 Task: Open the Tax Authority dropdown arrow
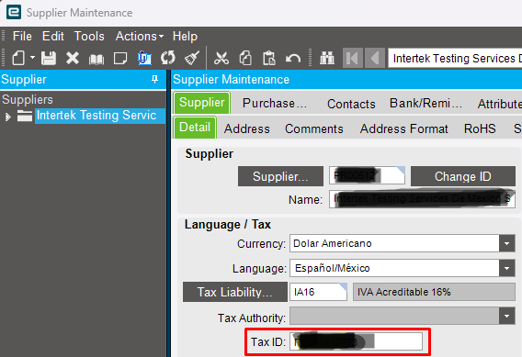pyautogui.click(x=506, y=316)
